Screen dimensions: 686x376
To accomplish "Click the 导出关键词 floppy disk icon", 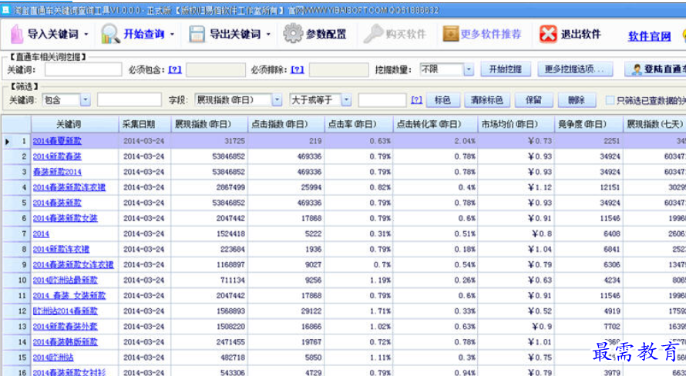I will (x=197, y=34).
